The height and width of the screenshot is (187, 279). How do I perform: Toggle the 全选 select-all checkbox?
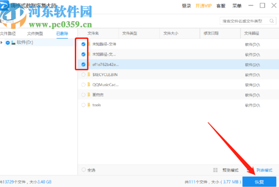click(x=83, y=170)
